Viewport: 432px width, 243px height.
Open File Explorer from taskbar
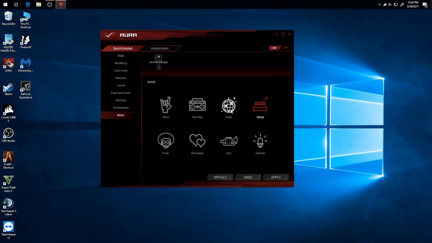click(x=39, y=4)
